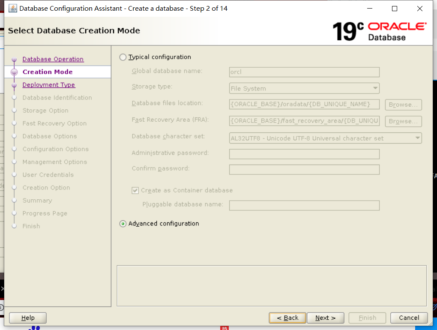
Task: Click the Oracle 19c Database logo
Action: pos(379,31)
